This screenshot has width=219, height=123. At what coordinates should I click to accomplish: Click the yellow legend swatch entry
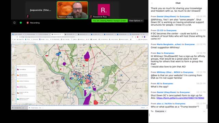[x=26, y=81]
